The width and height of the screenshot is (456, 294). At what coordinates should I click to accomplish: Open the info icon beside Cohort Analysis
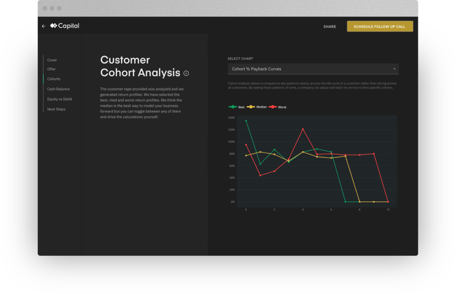pos(186,73)
